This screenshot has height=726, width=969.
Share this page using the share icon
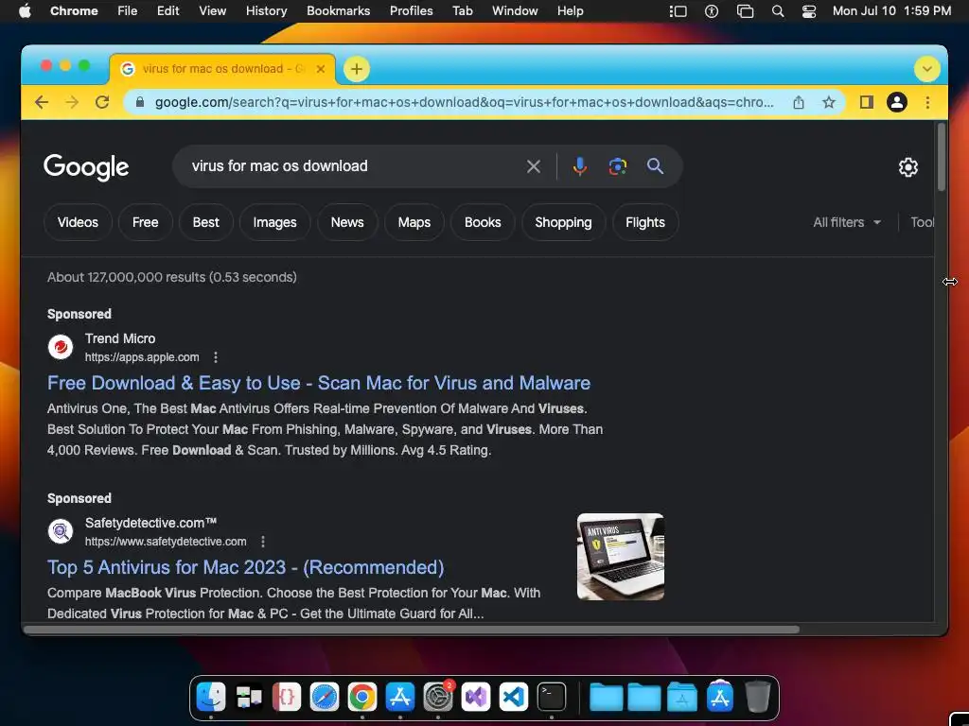click(x=799, y=102)
